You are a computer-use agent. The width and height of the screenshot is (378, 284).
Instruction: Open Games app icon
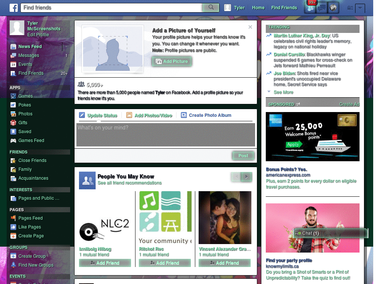coord(13,96)
